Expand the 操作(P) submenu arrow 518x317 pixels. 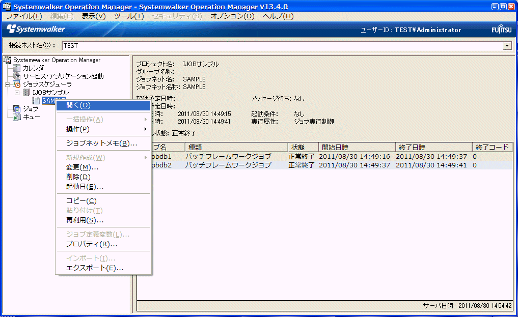pyautogui.click(x=145, y=129)
